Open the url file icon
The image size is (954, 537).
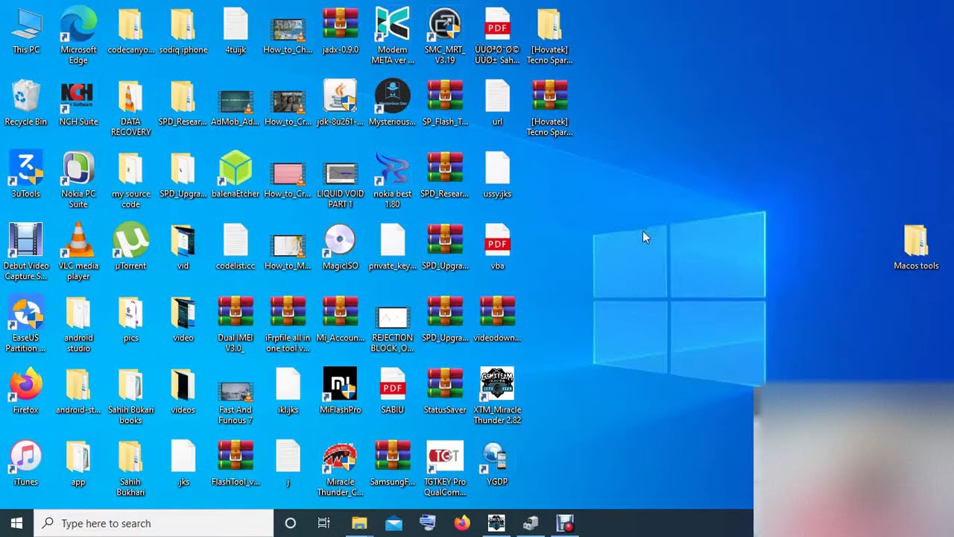point(497,104)
